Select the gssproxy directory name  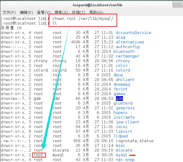pos(125,108)
